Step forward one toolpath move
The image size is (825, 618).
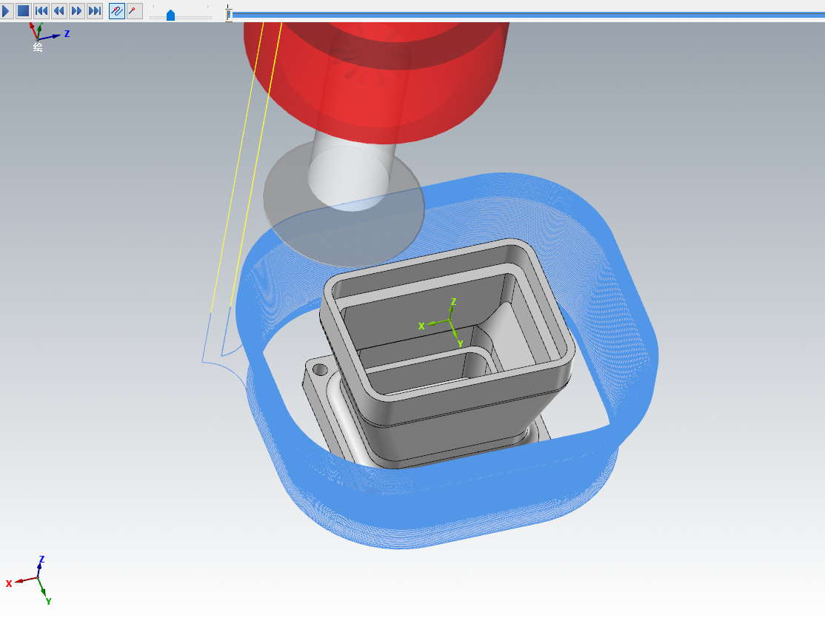pyautogui.click(x=76, y=11)
